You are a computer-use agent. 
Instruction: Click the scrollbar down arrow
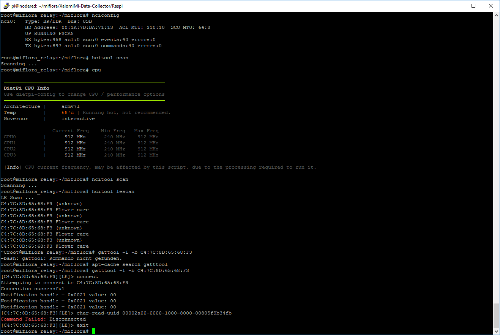pyautogui.click(x=497, y=332)
